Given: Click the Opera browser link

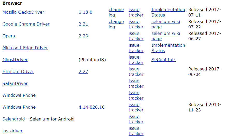Looking at the screenshot, I should click(x=9, y=36).
